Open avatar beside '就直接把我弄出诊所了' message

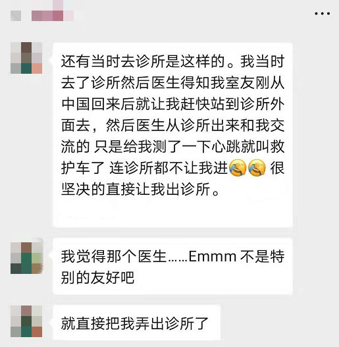tap(26, 321)
